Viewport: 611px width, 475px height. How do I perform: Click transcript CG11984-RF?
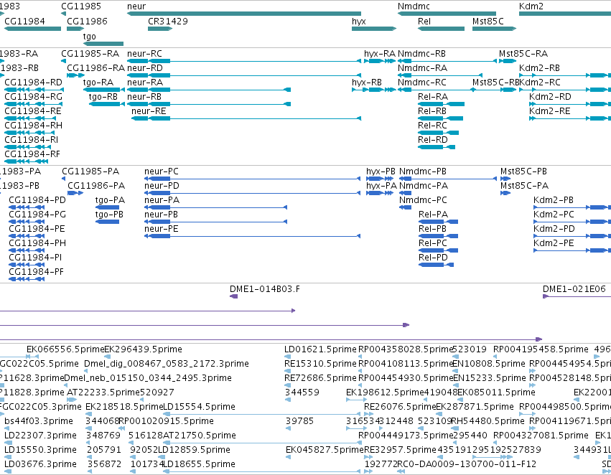pyautogui.click(x=26, y=161)
